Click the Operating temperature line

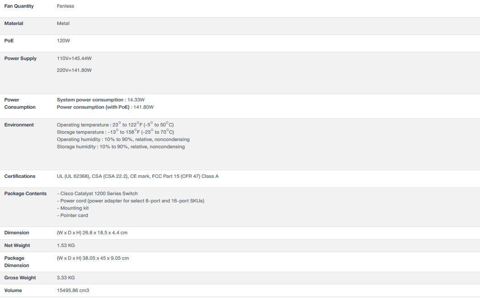(115, 125)
